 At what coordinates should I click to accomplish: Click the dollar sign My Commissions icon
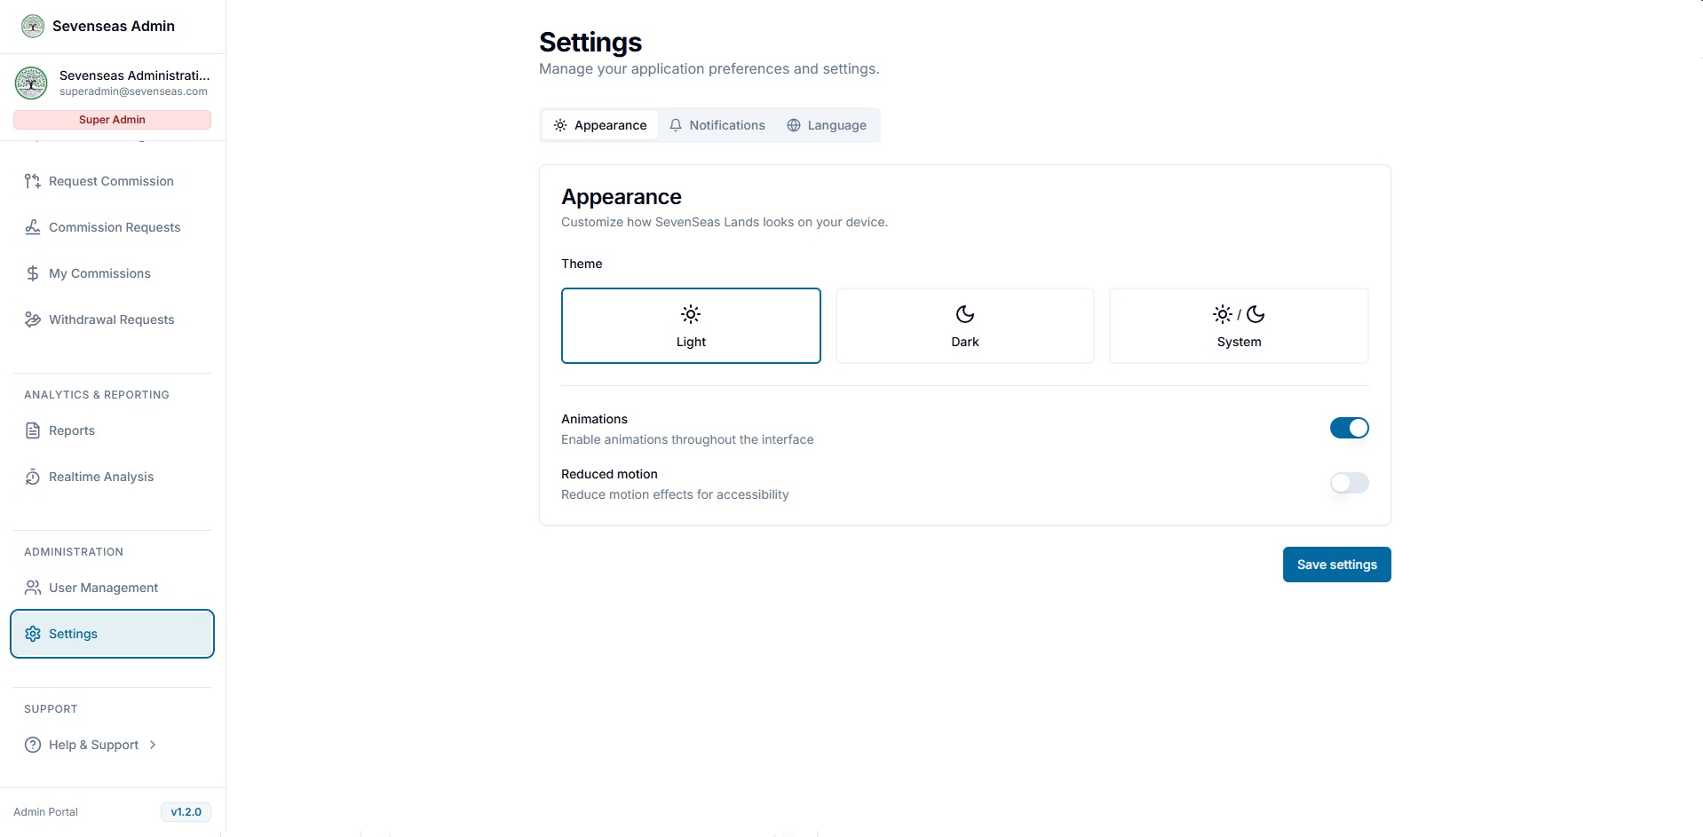(33, 273)
